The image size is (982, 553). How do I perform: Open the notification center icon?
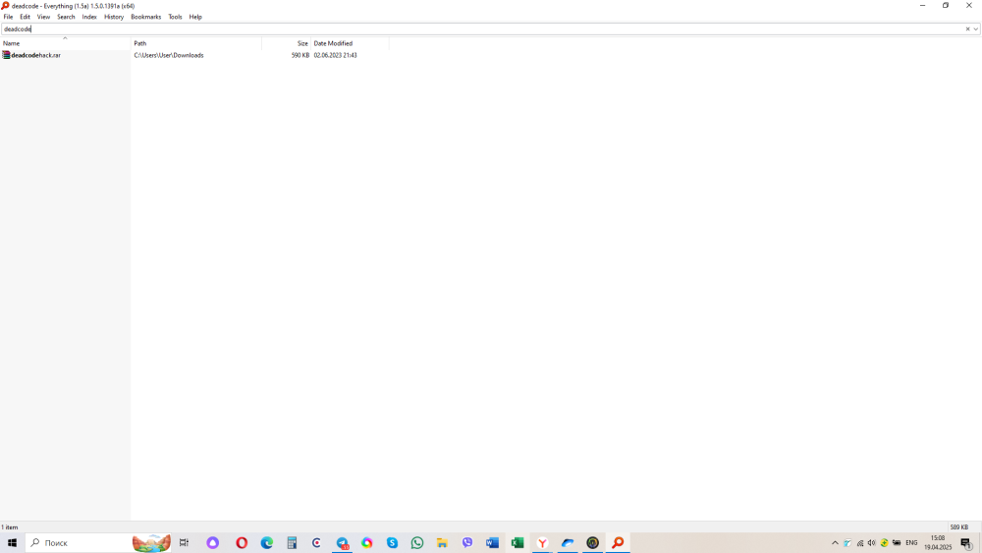tap(966, 543)
